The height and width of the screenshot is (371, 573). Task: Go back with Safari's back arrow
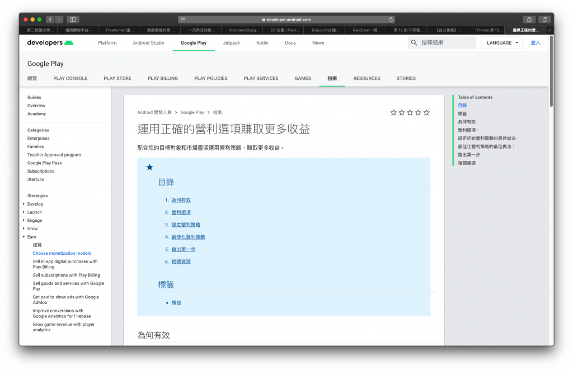(x=50, y=20)
